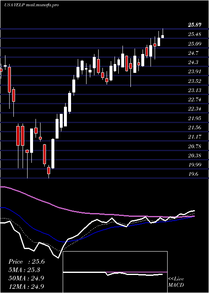Screen dimensions: 209x293
Task: Click the 22.74 price axis label
Action: (x=195, y=100)
